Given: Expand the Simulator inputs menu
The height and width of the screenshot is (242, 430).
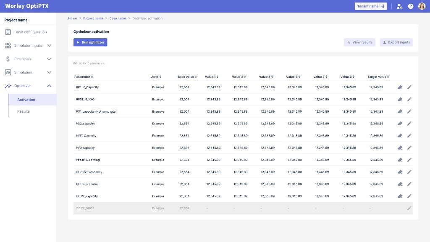Looking at the screenshot, I should [x=49, y=45].
